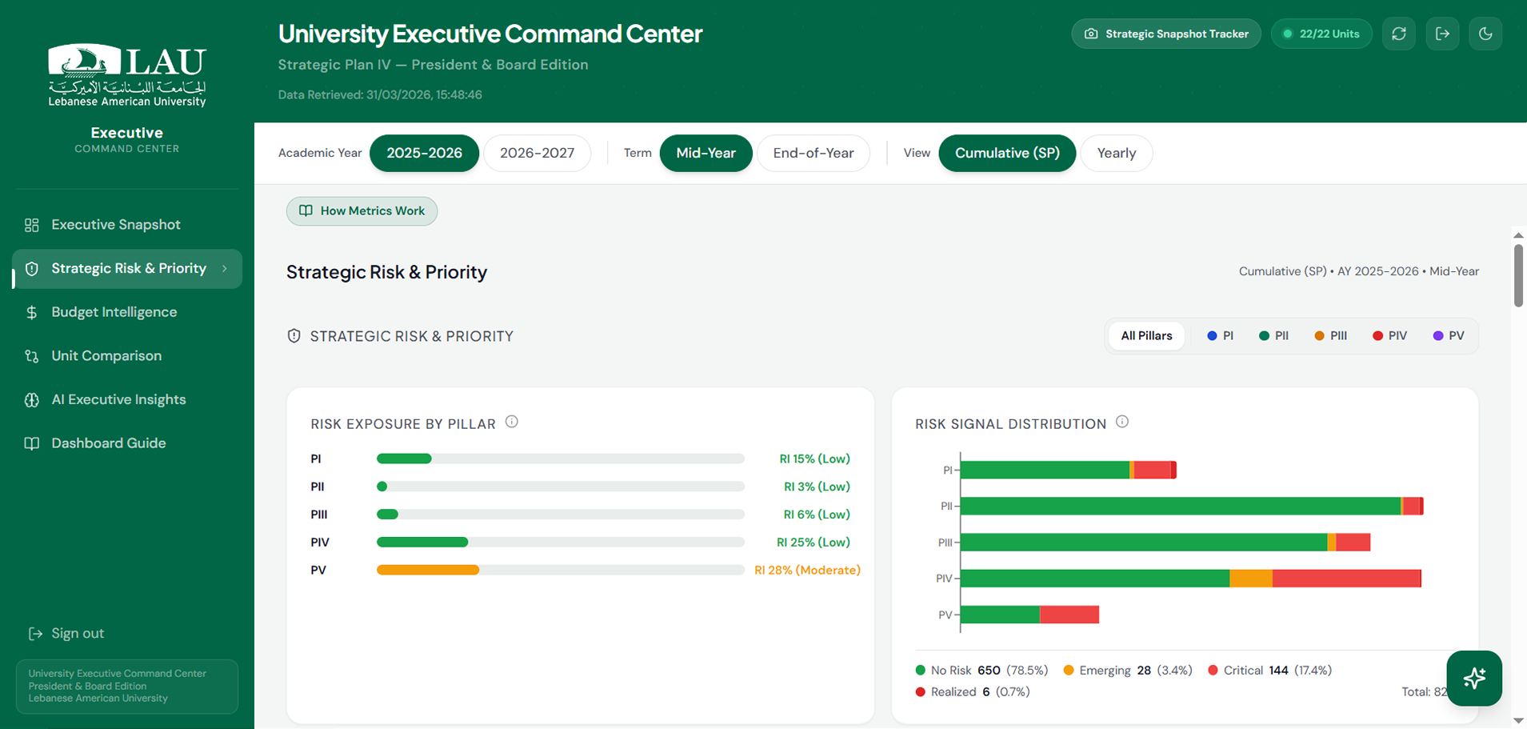
Task: Click info icon beside Risk Signal Distribution
Action: coord(1122,422)
